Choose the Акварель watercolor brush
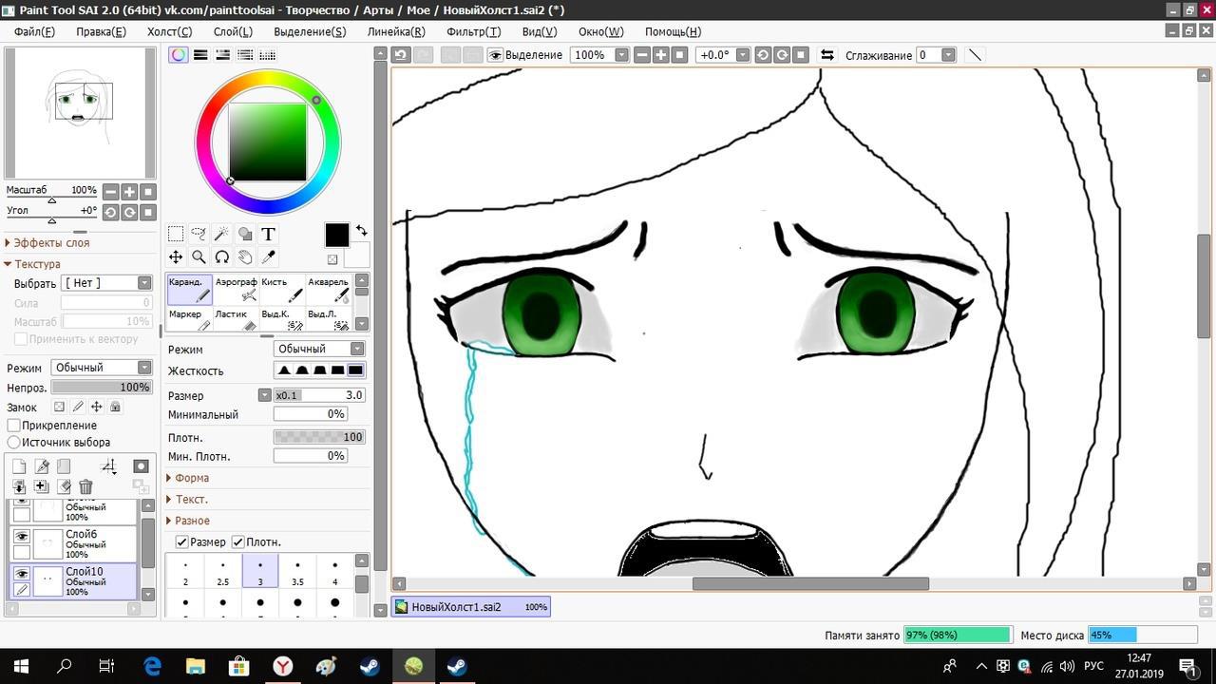Screen dimensions: 1216x684 pos(329,289)
